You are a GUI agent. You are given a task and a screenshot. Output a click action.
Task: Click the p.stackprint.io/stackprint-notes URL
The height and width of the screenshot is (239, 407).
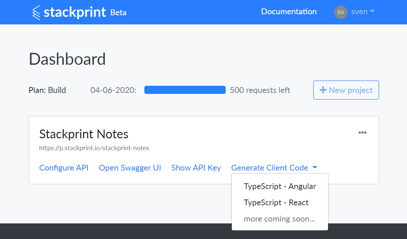pos(94,148)
